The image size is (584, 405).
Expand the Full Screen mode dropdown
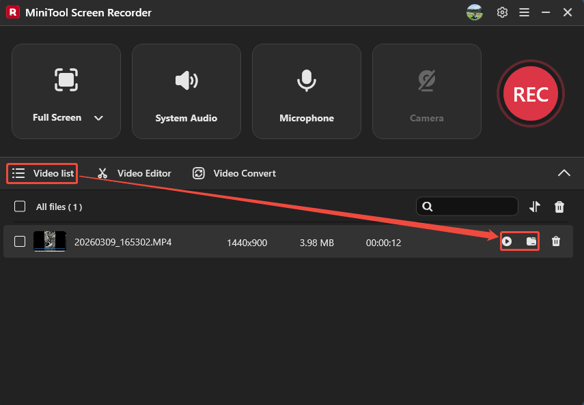(98, 117)
